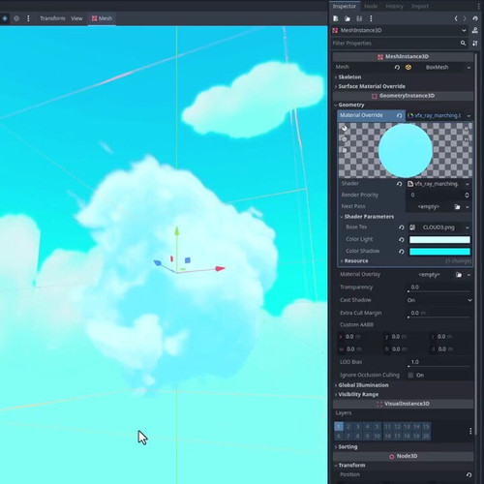Screen dimensions: 484x484
Task: Switch to the Import tab
Action: (420, 6)
